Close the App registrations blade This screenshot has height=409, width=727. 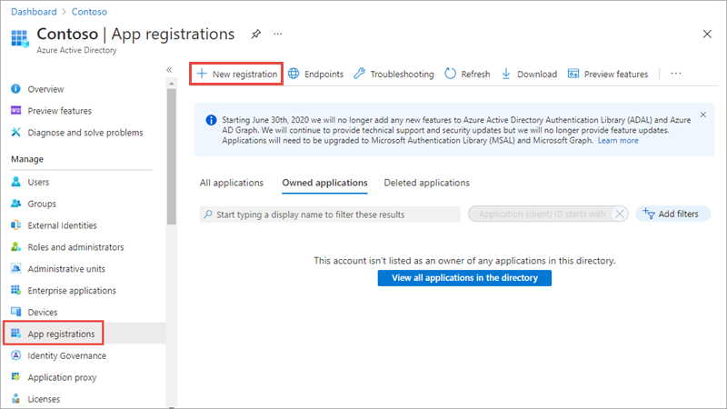707,34
